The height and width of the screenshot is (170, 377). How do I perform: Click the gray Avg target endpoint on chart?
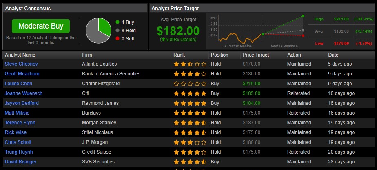303,30
